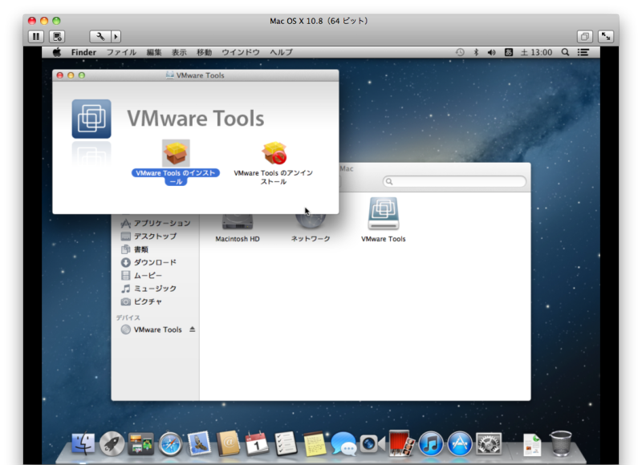Open Notes yellow pad in Dock
The image size is (642, 465).
315,443
